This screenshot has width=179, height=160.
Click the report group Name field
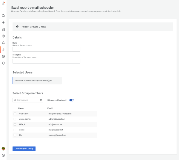tap(46, 49)
